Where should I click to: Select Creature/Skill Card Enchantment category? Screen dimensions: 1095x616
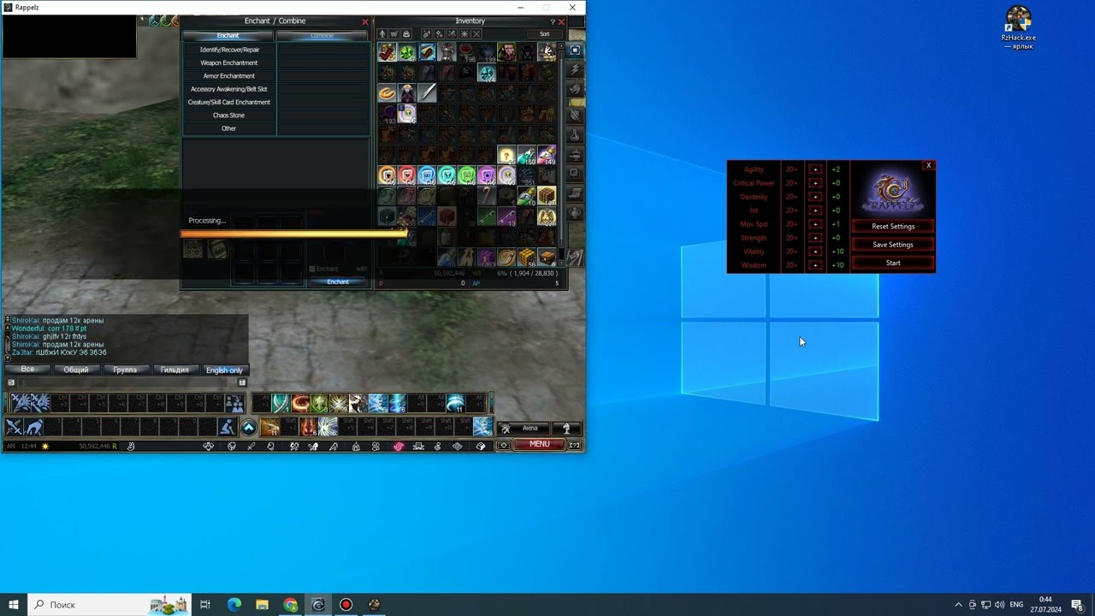click(229, 102)
